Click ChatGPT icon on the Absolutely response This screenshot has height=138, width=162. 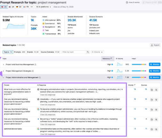tap(38, 99)
